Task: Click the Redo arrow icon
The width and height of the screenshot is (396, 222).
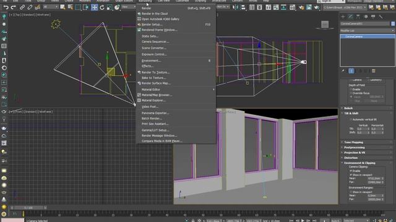Action: pyautogui.click(x=14, y=7)
